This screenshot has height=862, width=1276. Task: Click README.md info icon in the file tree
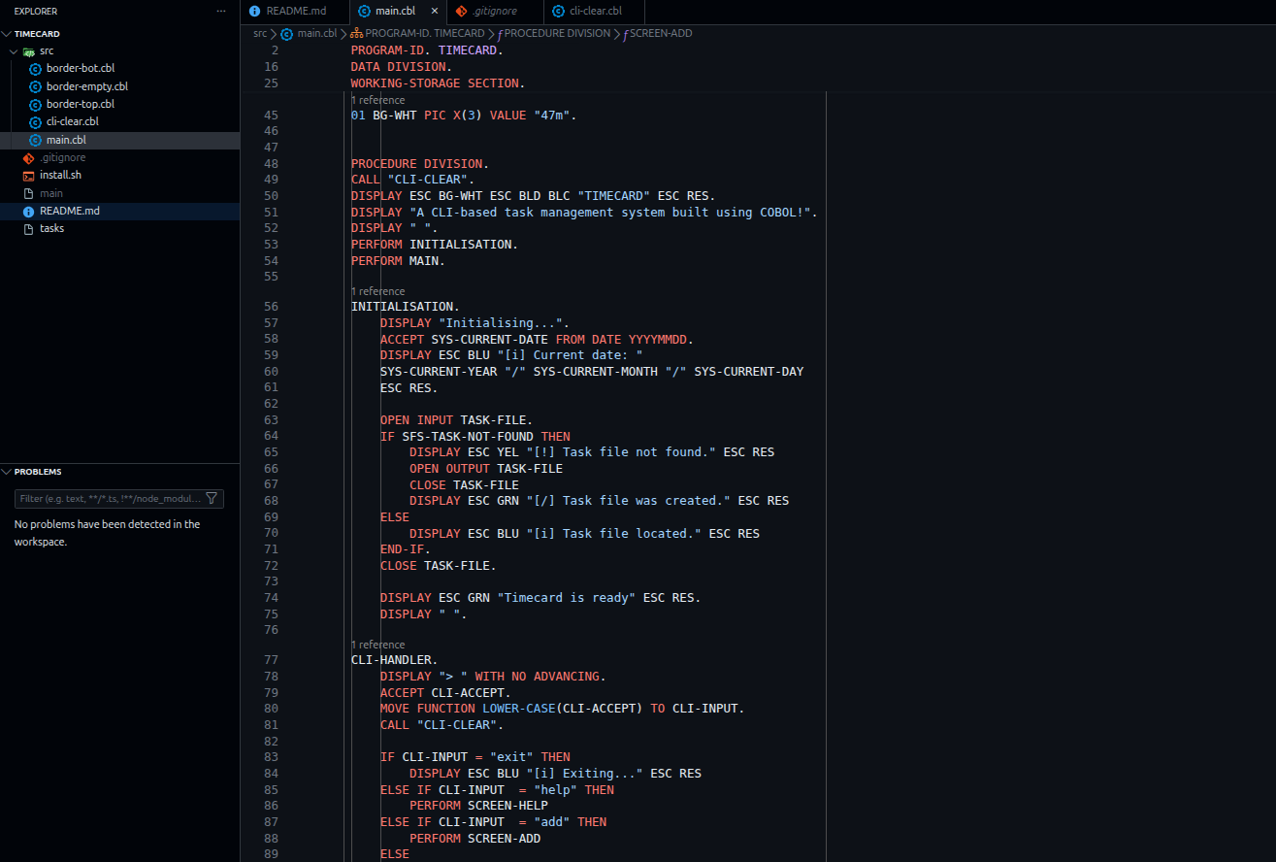(x=29, y=212)
